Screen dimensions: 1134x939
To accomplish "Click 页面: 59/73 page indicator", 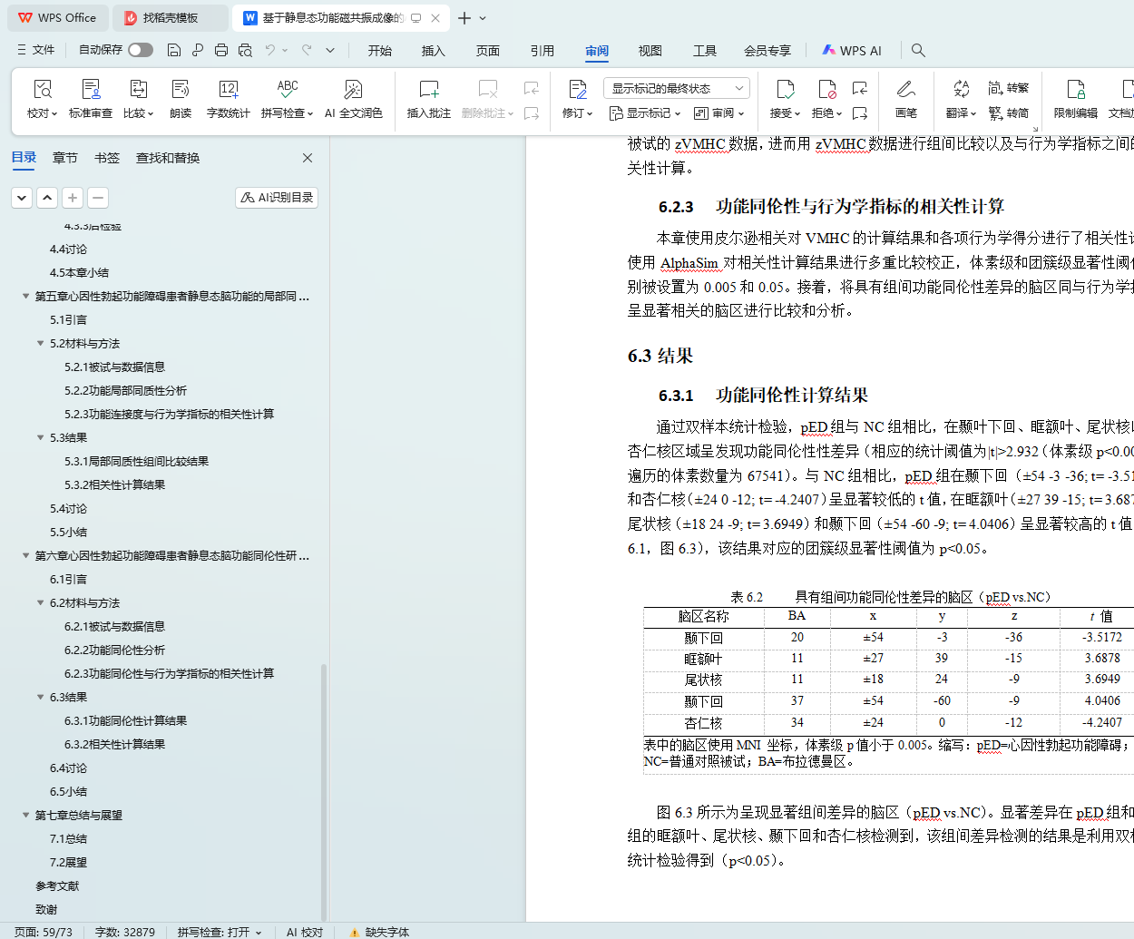I will [44, 932].
